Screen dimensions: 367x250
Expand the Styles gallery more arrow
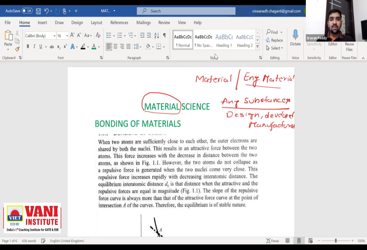tap(257, 46)
